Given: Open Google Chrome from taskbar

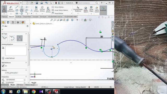Looking at the screenshot, I should [34, 92].
